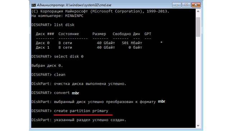
Task: Click 'указанный раздел успешно создан' message
Action: 90,120
